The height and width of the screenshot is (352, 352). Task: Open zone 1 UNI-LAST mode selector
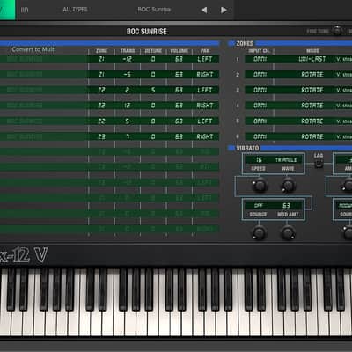click(312, 59)
